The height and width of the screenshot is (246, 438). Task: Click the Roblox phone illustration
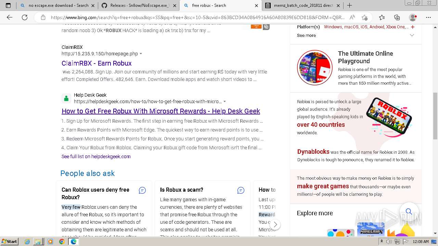[x=389, y=116]
